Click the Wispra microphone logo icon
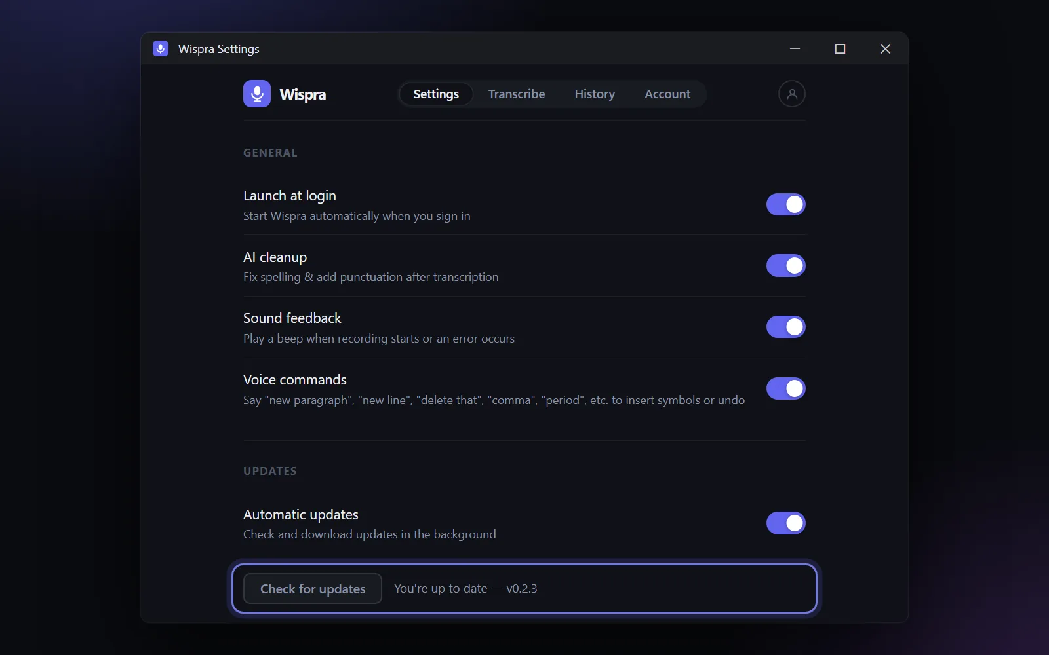 tap(257, 94)
